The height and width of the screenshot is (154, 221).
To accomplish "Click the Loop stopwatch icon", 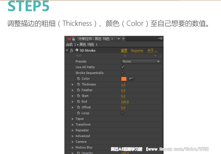I will tap(78, 113).
